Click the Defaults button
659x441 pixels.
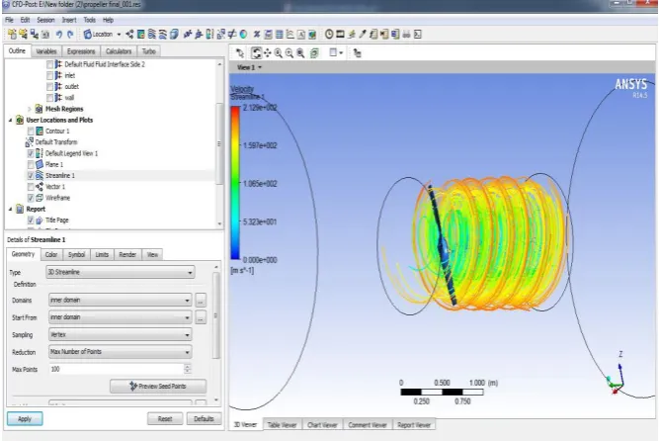(204, 418)
